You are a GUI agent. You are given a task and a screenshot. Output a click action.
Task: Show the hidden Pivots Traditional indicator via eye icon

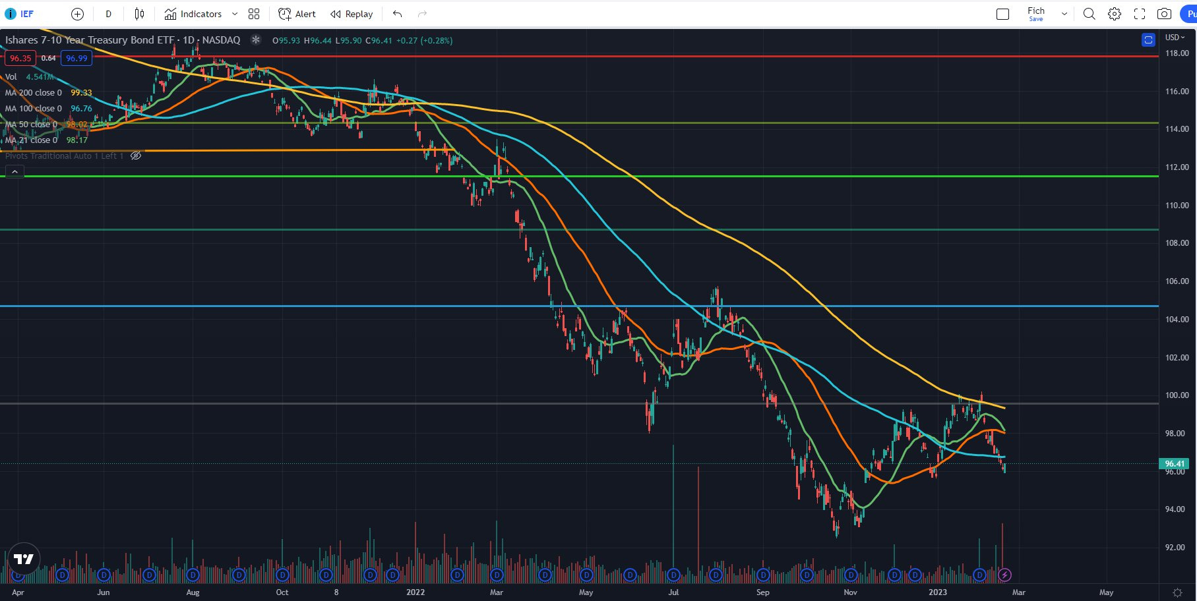point(136,156)
